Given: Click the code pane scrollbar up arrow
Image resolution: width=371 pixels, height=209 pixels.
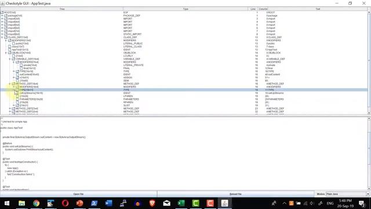Looking at the screenshot, I should 369,118.
